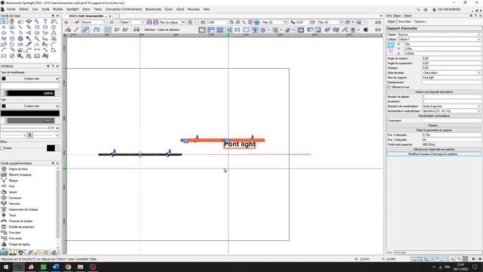Open the Conception d'événements menu
The width and height of the screenshot is (483, 272).
(x=124, y=9)
